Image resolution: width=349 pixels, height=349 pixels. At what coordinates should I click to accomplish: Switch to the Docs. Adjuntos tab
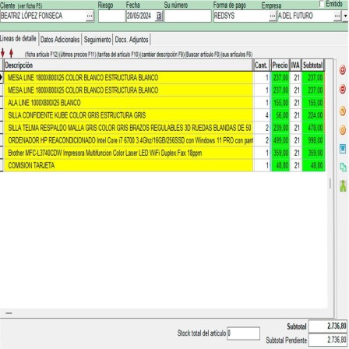click(132, 40)
